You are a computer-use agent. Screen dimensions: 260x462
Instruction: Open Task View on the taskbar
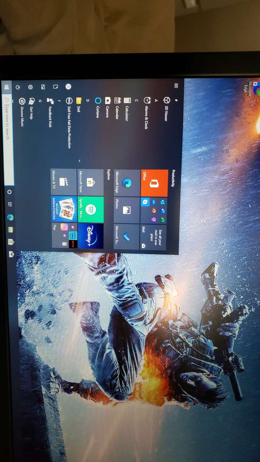10,204
